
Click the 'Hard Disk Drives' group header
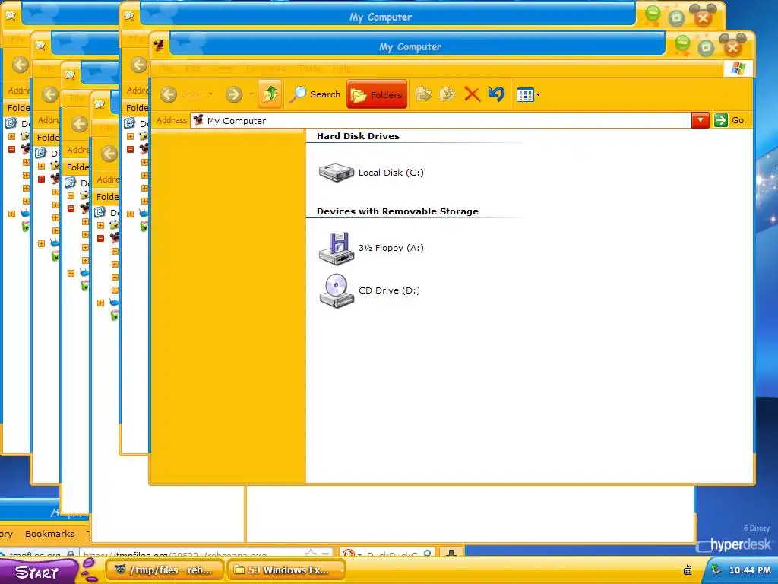pyautogui.click(x=358, y=136)
